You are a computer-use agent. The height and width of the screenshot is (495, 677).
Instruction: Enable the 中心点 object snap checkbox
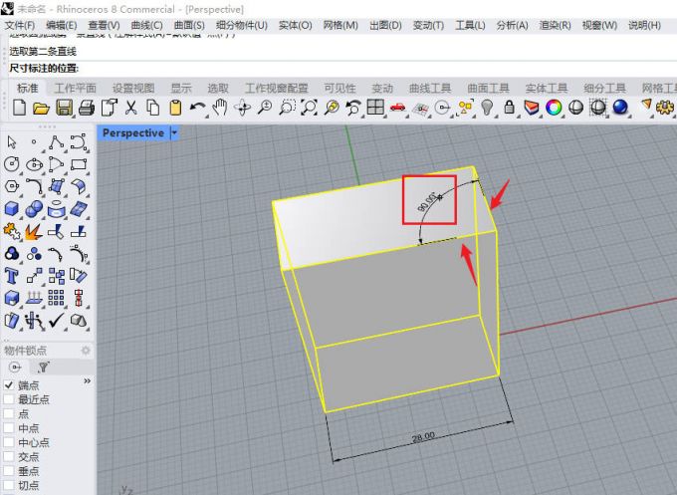click(x=9, y=442)
